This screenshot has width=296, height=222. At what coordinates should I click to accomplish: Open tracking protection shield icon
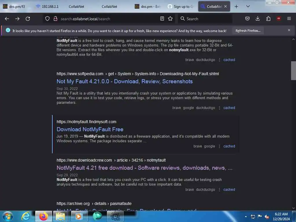(47, 18)
